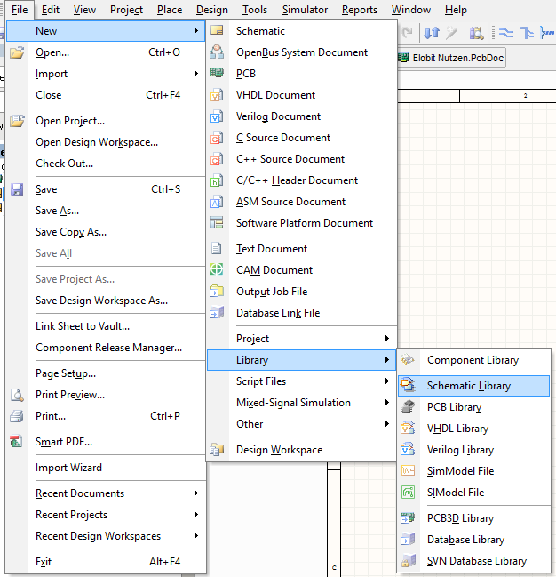The height and width of the screenshot is (577, 556).
Task: Click the Output Job File icon
Action: pyautogui.click(x=218, y=292)
